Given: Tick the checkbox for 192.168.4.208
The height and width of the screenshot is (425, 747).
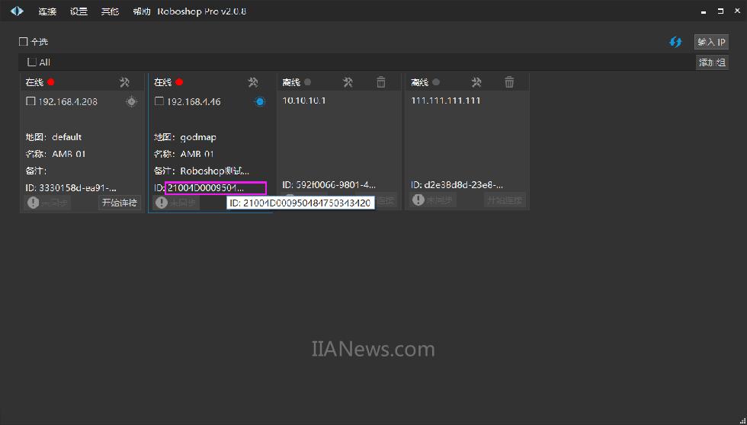Looking at the screenshot, I should click(31, 101).
